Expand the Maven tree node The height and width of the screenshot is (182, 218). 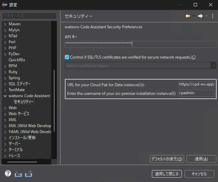[x=5, y=24]
